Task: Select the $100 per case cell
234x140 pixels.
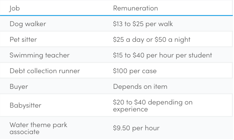Action: click(135, 71)
